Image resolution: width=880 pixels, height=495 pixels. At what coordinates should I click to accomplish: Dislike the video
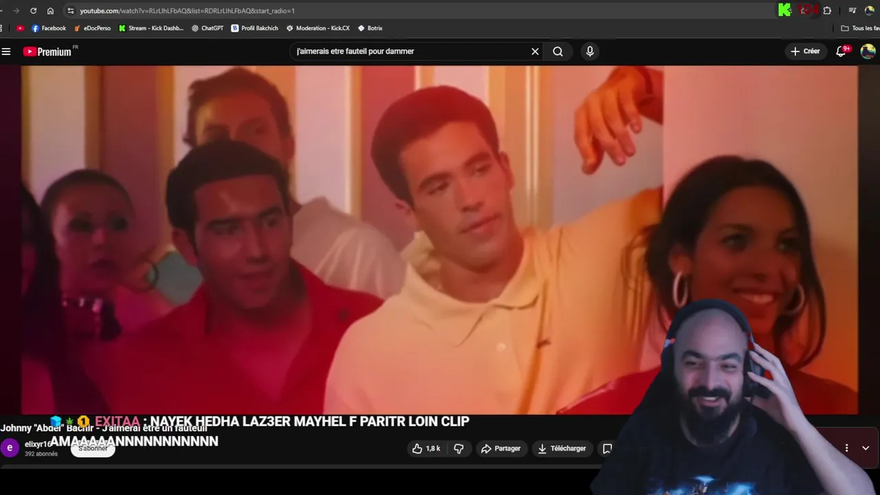click(459, 448)
